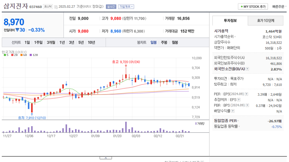Click the orange 60-day moving average legend
Screen dimensions: 289x162
pyautogui.click(x=24, y=55)
